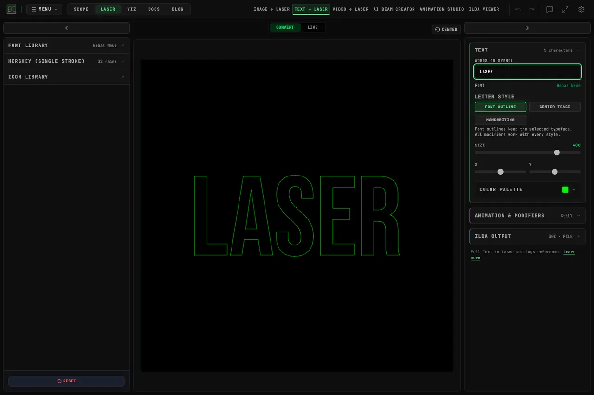Switch to Convert mode
The image size is (594, 395).
point(285,28)
